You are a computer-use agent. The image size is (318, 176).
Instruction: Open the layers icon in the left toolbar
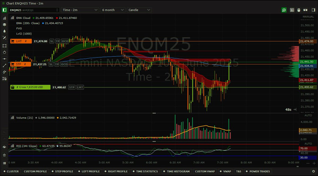click(x=4, y=25)
